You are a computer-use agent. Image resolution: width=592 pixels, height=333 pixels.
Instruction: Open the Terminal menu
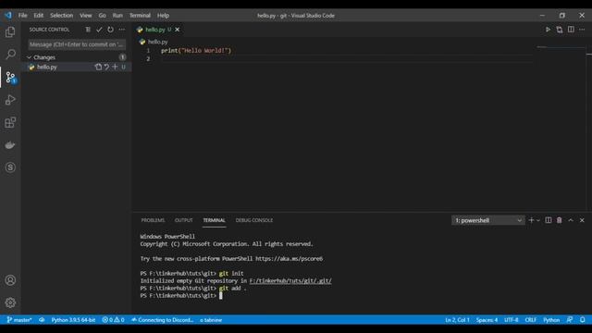[140, 16]
